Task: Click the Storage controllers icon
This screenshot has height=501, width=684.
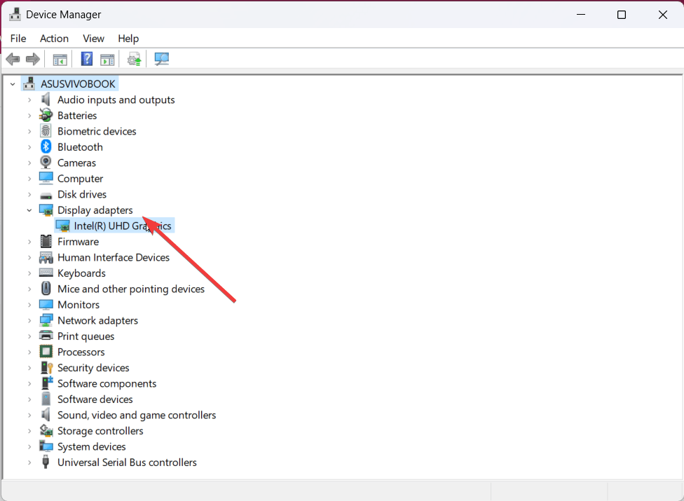Action: point(46,430)
